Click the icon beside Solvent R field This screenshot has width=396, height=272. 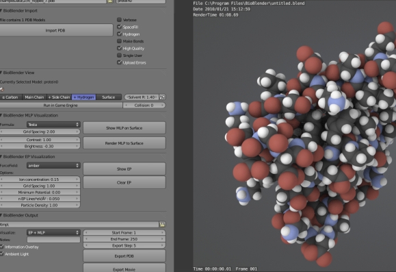click(x=162, y=97)
